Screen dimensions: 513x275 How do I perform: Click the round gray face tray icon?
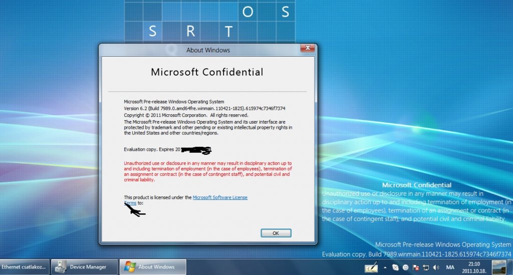click(406, 267)
